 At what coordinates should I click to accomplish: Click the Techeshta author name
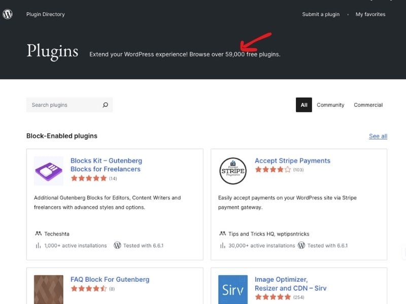pyautogui.click(x=57, y=234)
